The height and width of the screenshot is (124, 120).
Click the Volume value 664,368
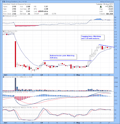click(x=109, y=14)
